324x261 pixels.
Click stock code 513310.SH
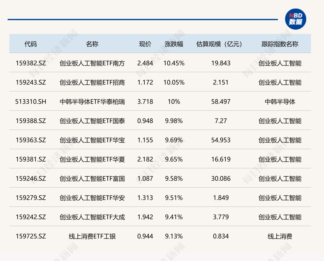point(31,102)
